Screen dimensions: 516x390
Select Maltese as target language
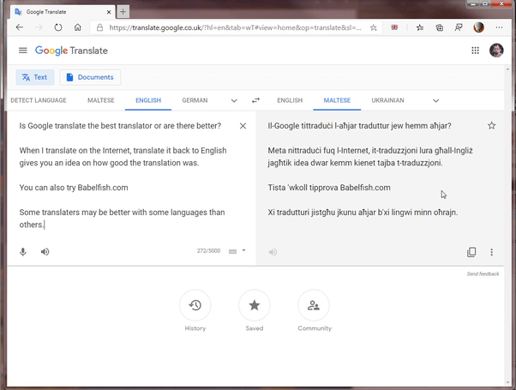coord(337,100)
